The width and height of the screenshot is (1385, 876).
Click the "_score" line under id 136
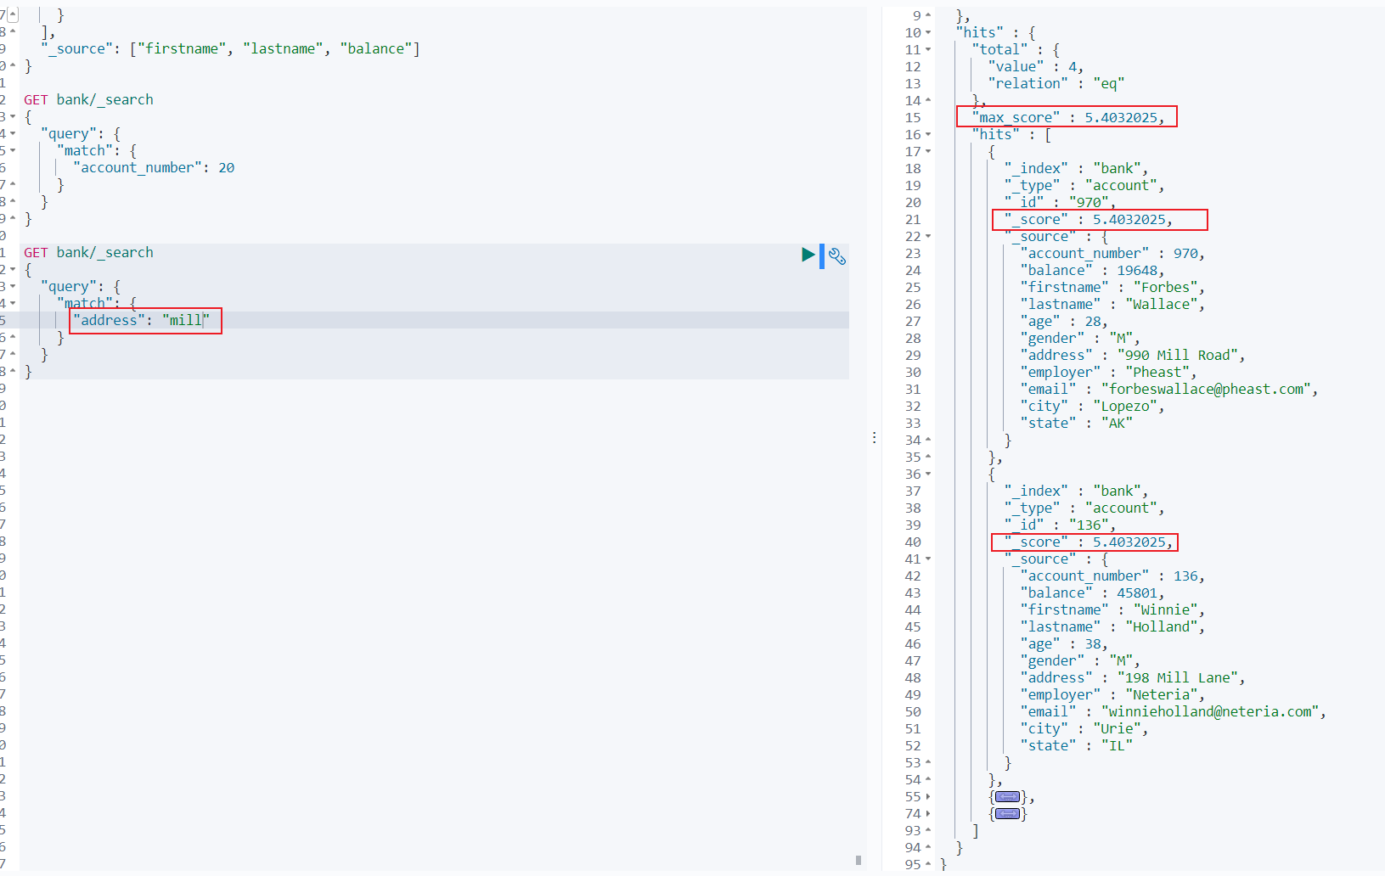click(x=1088, y=542)
